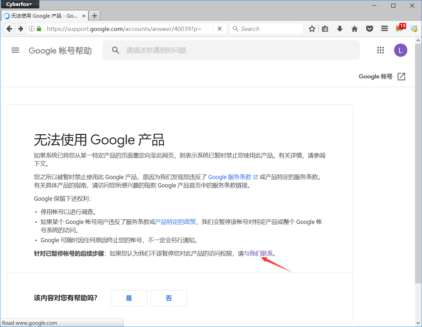Screen dimensions: 422x327
Task: Show bookmarks list icon in toolbar
Action: click(x=325, y=29)
